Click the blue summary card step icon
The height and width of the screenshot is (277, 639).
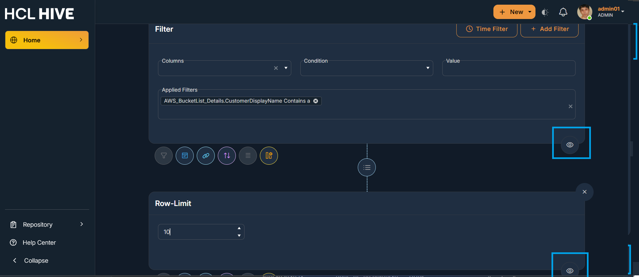(x=185, y=156)
